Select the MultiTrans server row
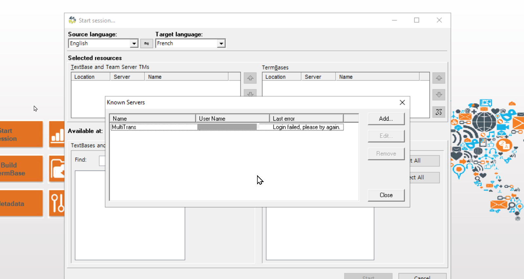The height and width of the screenshot is (279, 524). pyautogui.click(x=227, y=127)
